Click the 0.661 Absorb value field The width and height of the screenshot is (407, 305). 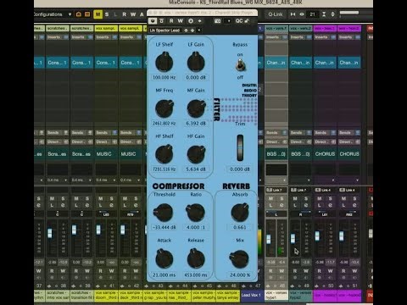(240, 227)
